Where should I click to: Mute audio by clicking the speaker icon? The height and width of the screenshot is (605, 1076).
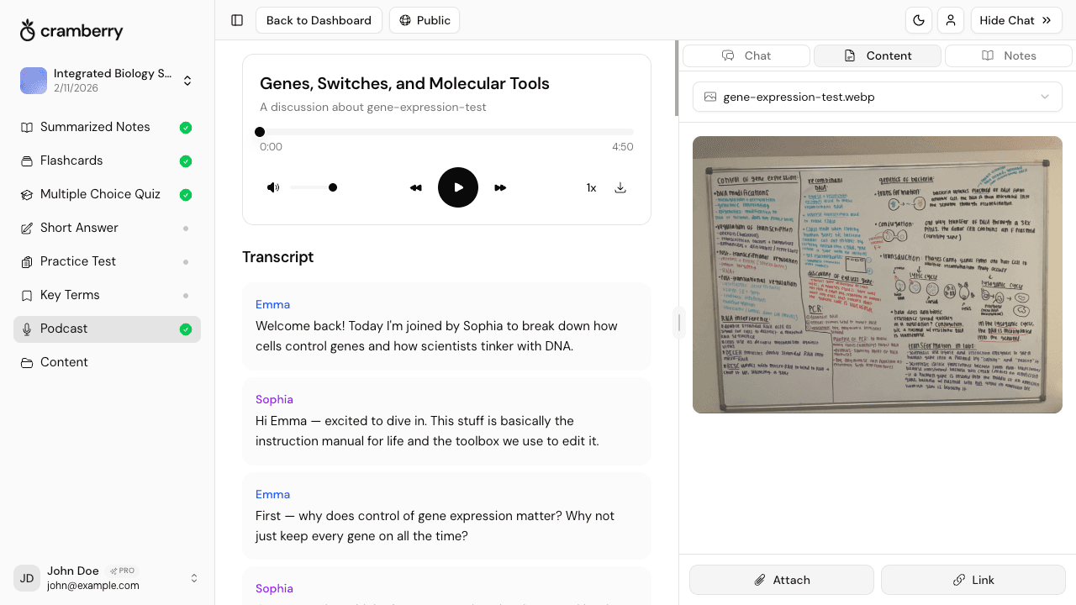click(x=273, y=187)
